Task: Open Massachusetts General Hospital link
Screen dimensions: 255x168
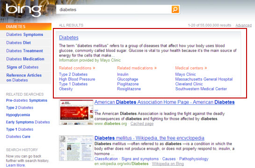Action: (204, 79)
